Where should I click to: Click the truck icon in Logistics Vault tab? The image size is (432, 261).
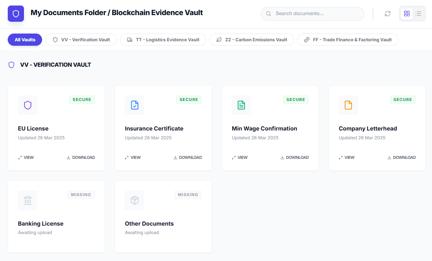[130, 40]
